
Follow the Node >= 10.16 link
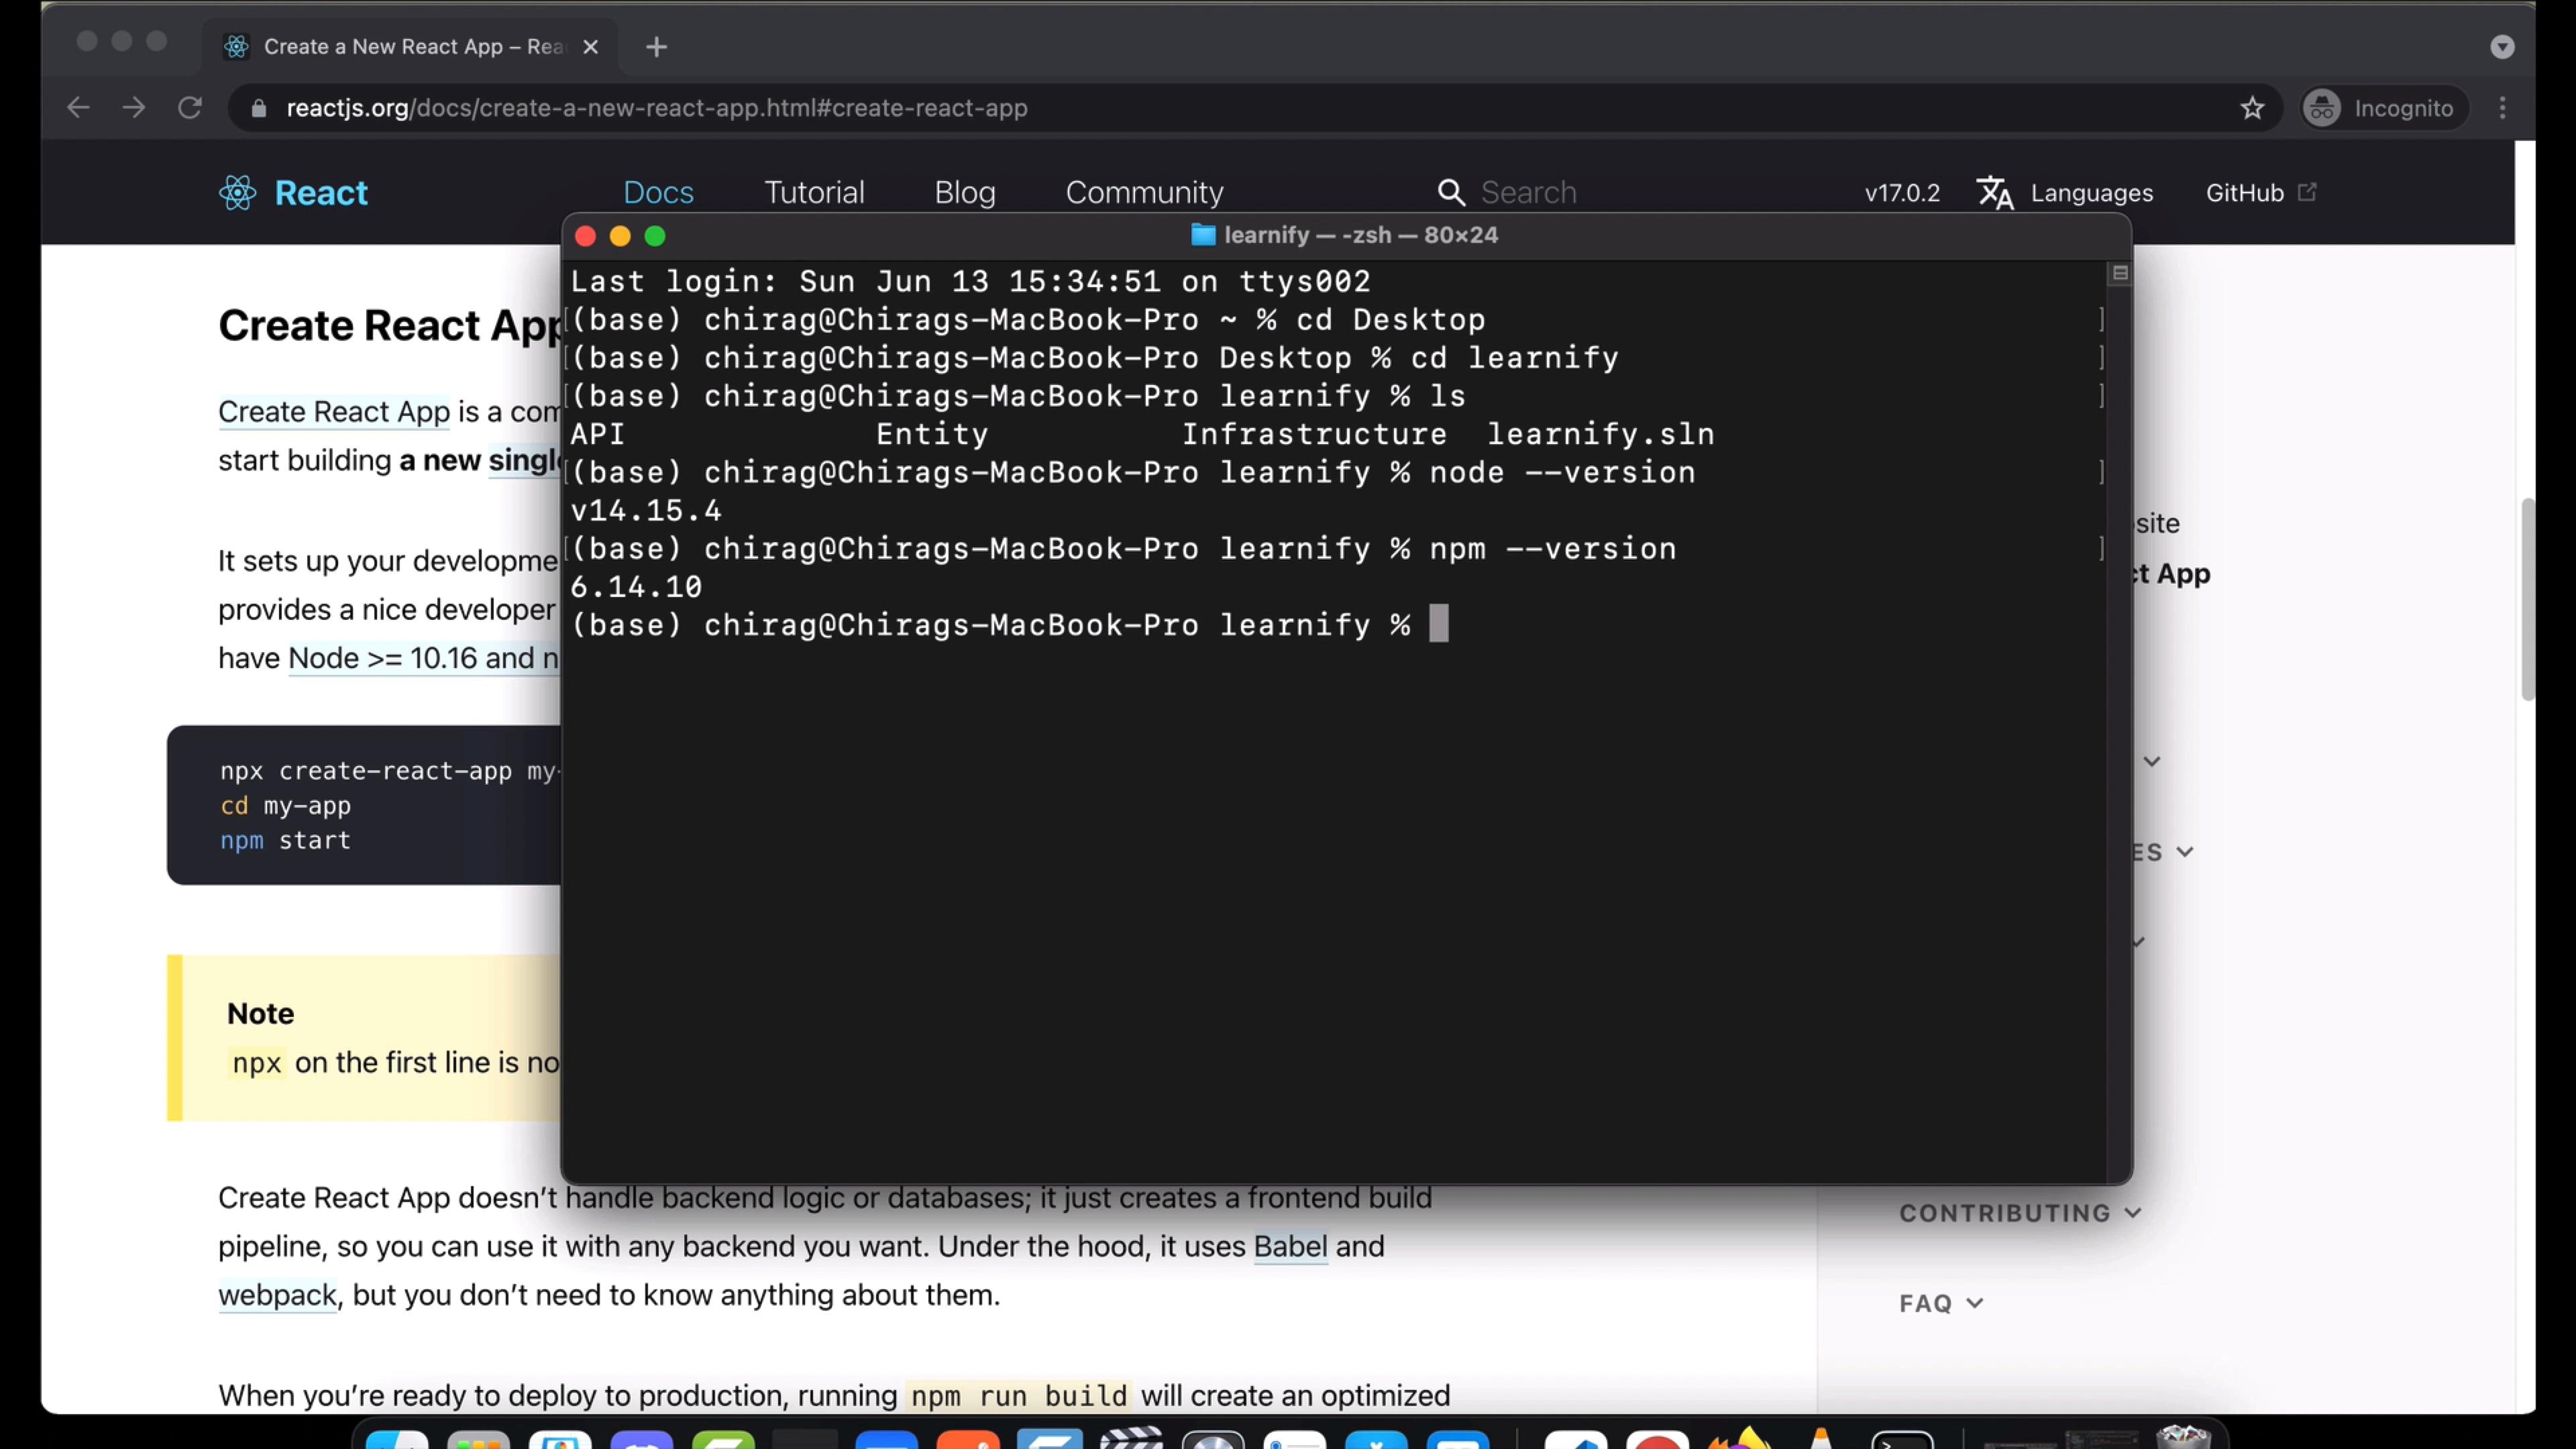423,658
